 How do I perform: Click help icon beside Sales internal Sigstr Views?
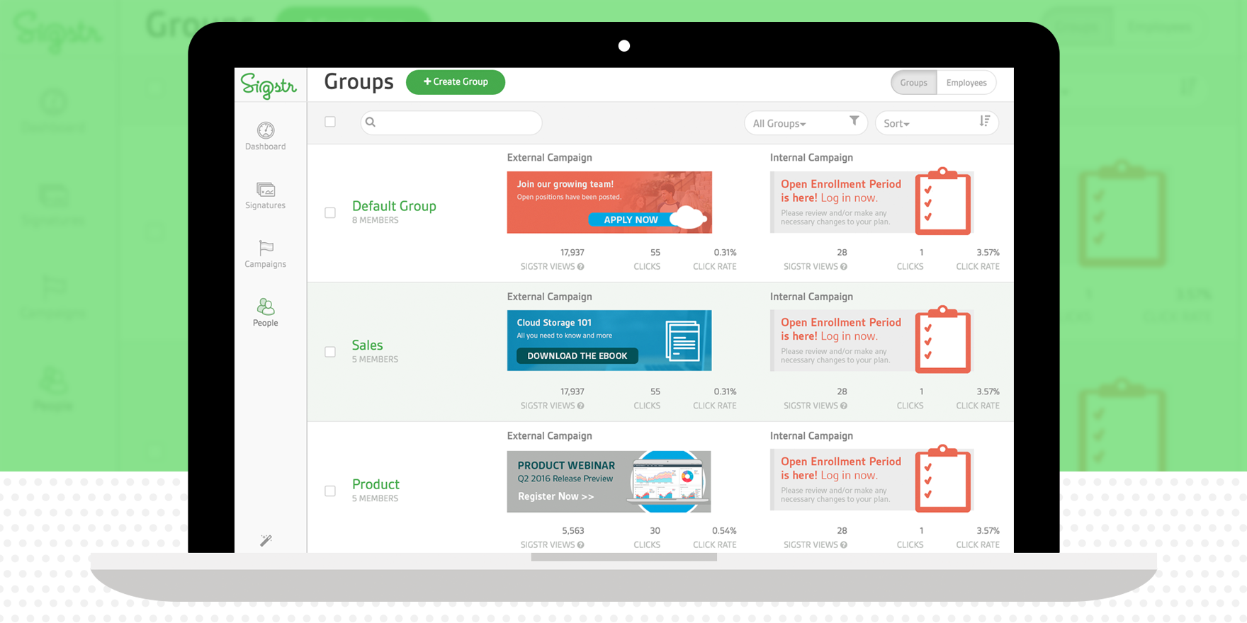pyautogui.click(x=844, y=406)
